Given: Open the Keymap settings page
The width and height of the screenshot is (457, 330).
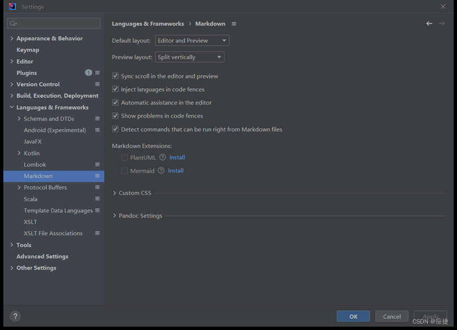Looking at the screenshot, I should pos(27,50).
